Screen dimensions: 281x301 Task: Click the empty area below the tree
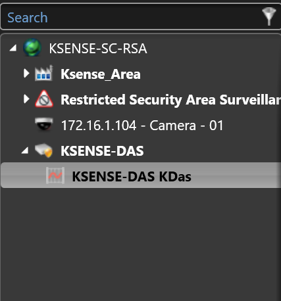pos(140,243)
